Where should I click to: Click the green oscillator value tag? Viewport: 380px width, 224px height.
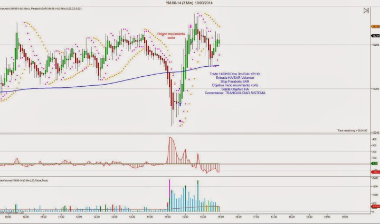[x=375, y=164]
